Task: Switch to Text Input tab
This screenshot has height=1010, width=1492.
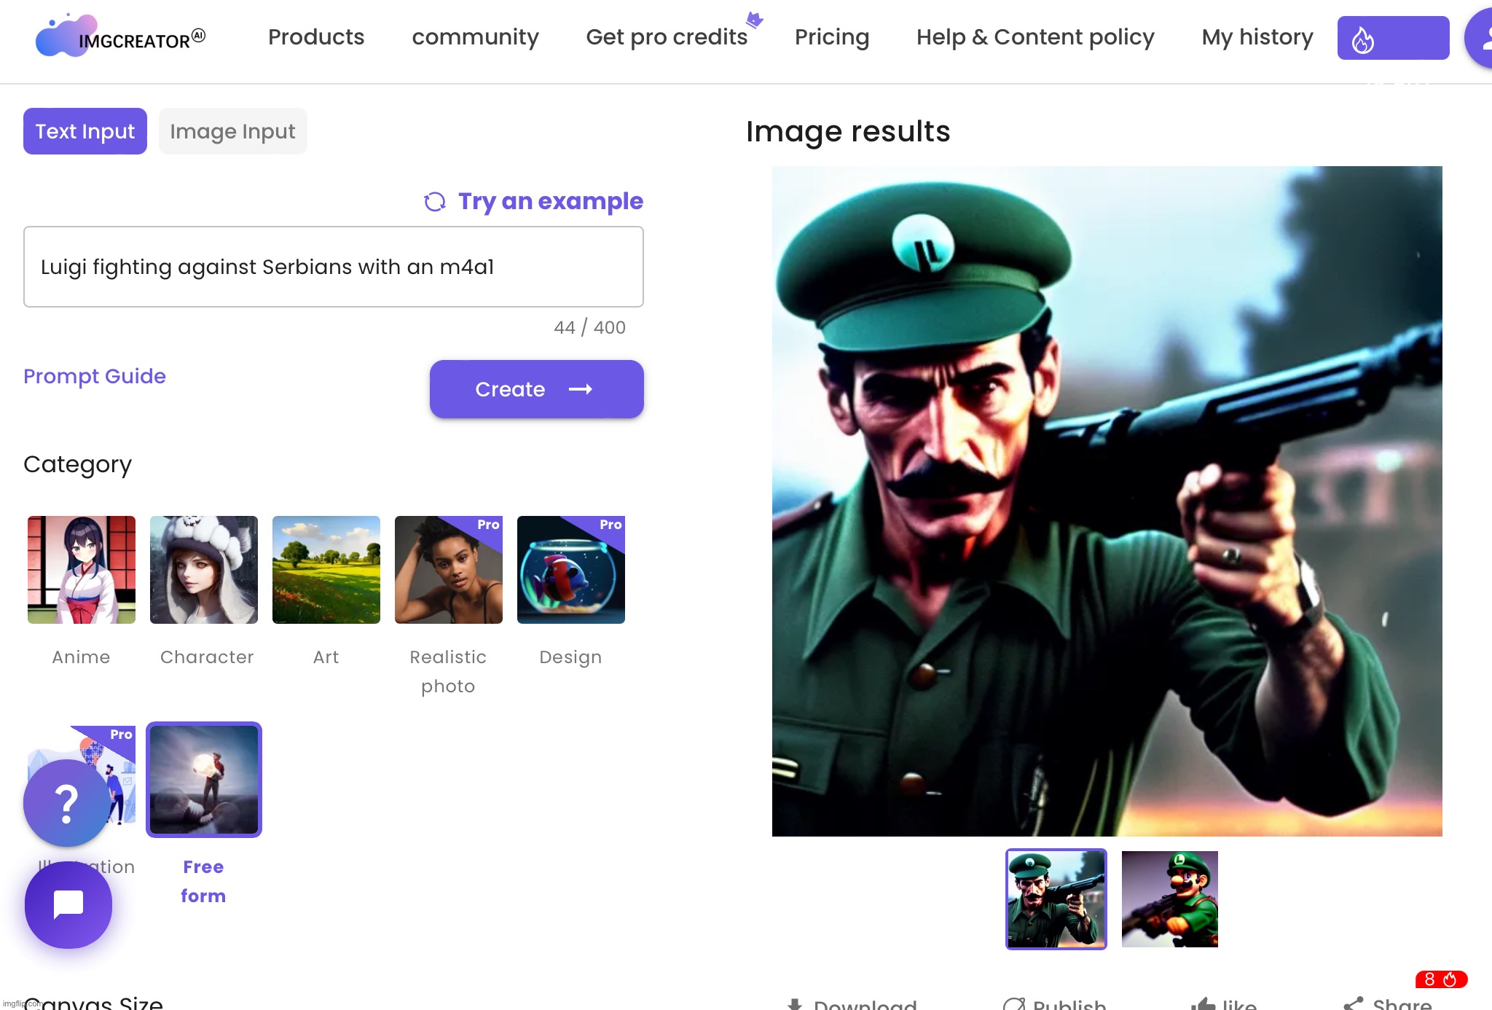Action: point(85,131)
